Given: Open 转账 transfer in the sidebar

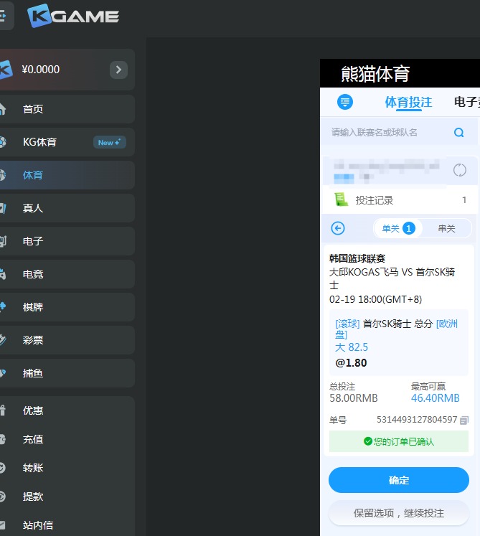Looking at the screenshot, I should [x=67, y=468].
